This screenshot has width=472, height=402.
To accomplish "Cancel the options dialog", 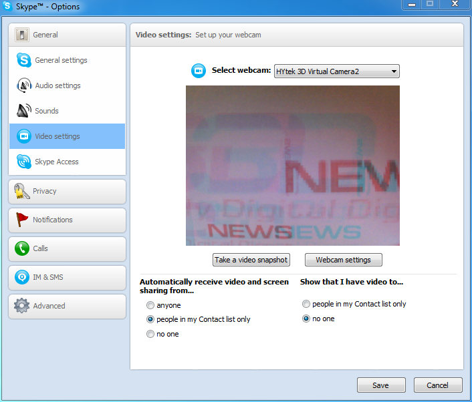I will tap(438, 385).
